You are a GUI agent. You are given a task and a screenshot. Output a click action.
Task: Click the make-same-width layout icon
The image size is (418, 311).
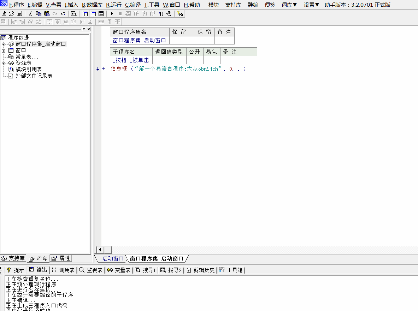click(101, 22)
